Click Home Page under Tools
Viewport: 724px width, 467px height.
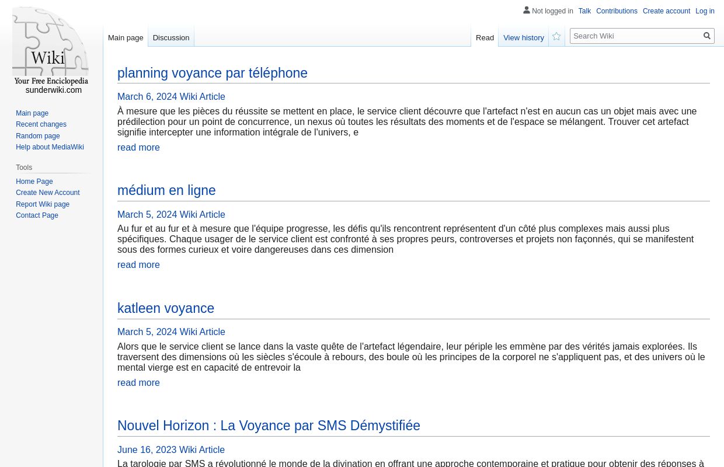pyautogui.click(x=34, y=182)
